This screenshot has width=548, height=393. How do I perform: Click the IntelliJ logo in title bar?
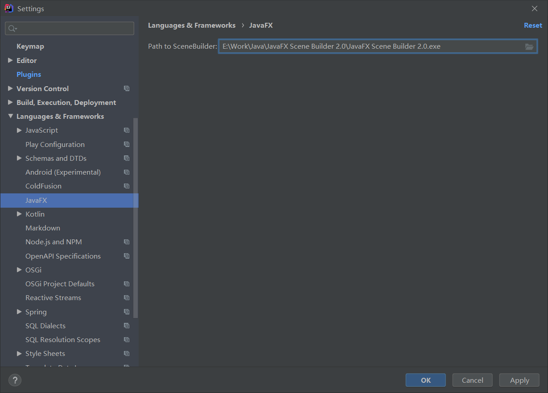coord(9,8)
